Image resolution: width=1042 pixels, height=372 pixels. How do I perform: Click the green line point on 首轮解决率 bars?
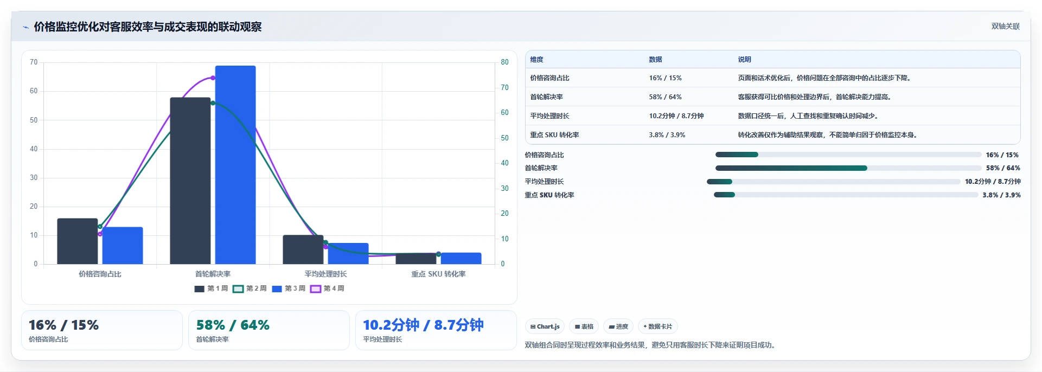(213, 103)
